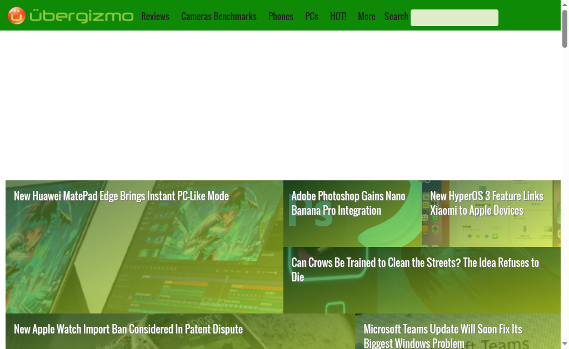Click the Ubergizmo wordmark in the header
The image size is (569, 349).
pyautogui.click(x=81, y=16)
